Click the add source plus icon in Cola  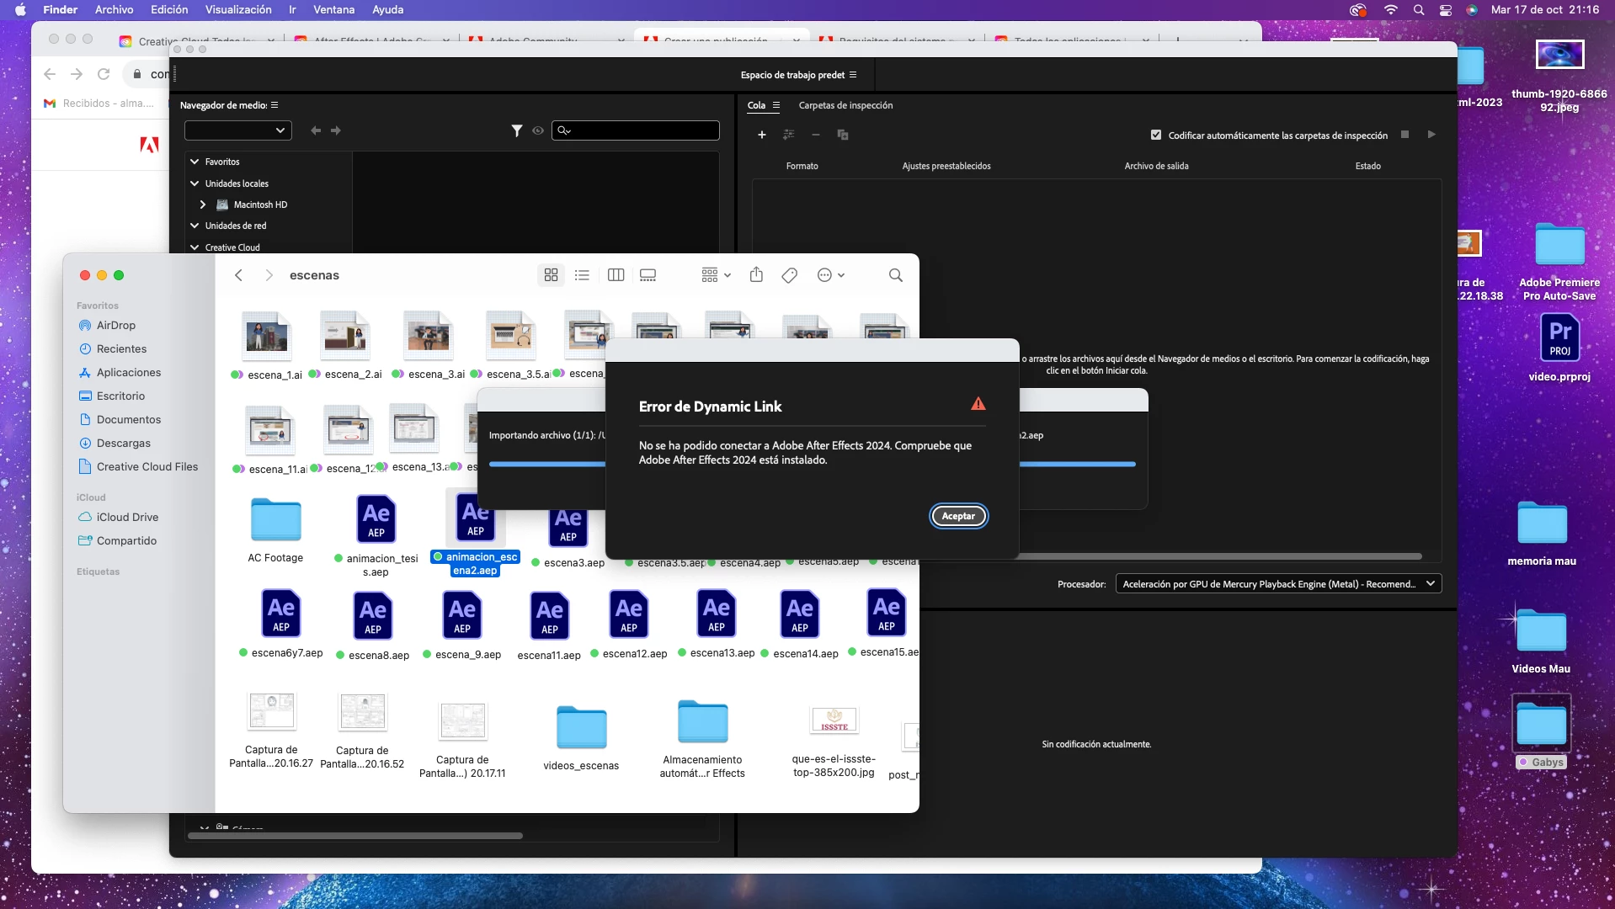point(762,135)
